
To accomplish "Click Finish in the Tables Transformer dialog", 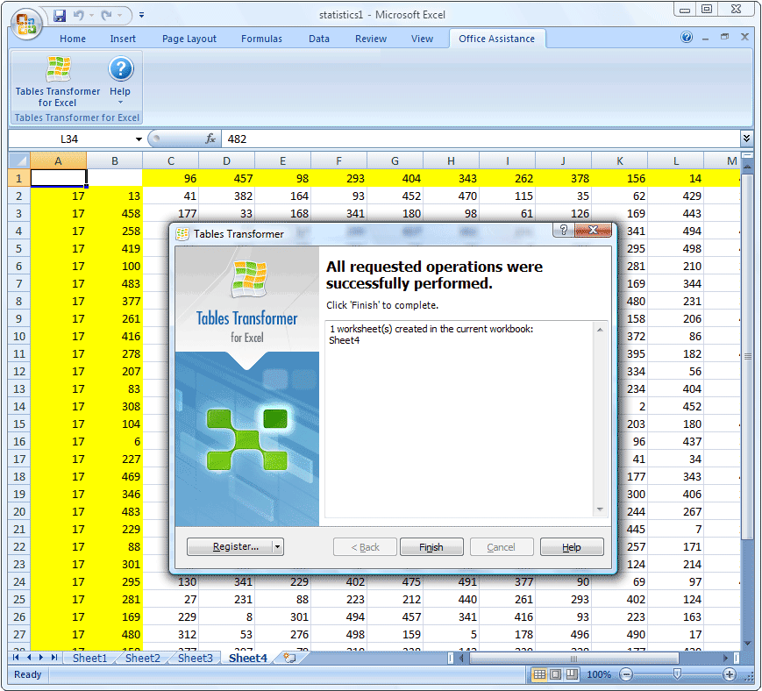I will click(431, 547).
